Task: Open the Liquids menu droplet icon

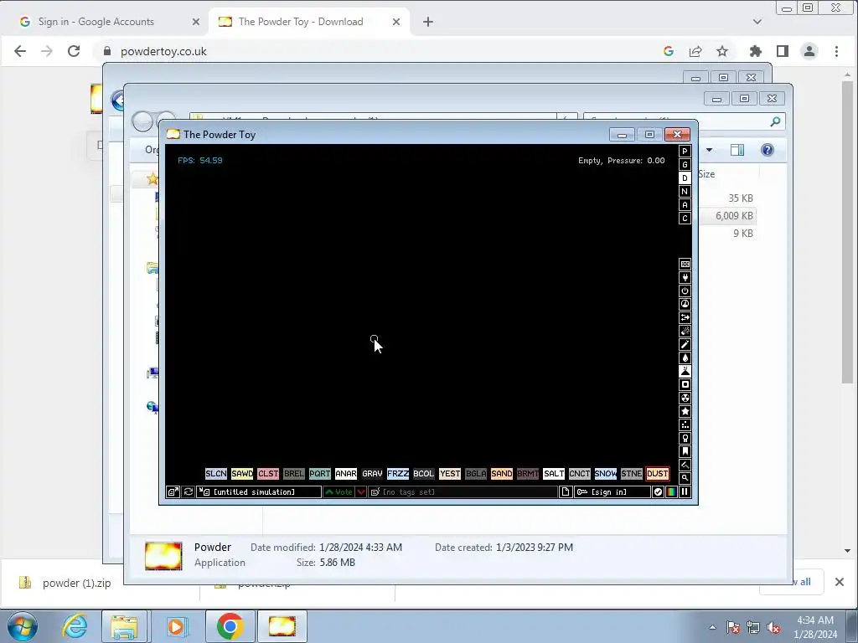Action: (x=685, y=358)
